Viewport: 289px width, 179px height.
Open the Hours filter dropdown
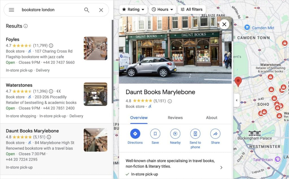[x=162, y=9]
